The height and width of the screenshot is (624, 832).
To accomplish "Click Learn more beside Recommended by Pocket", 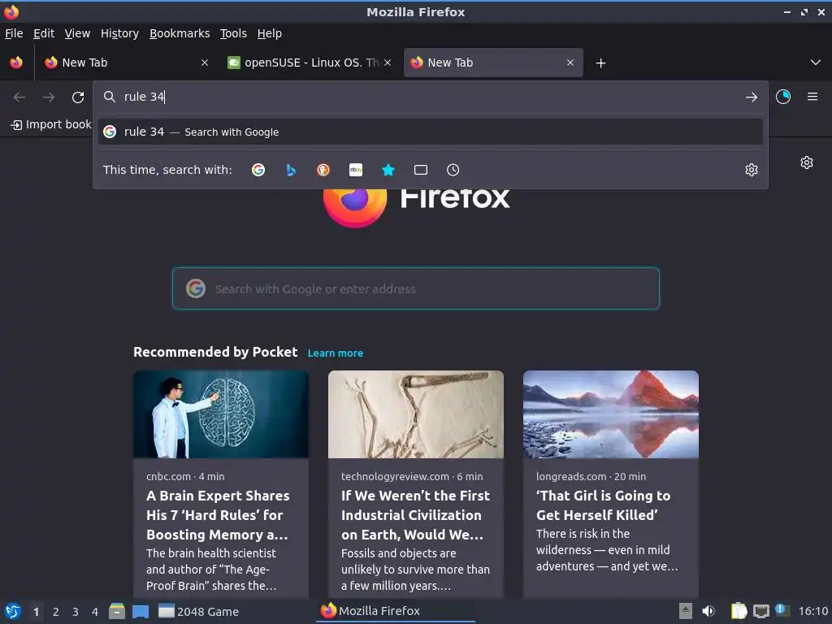I will pos(336,353).
